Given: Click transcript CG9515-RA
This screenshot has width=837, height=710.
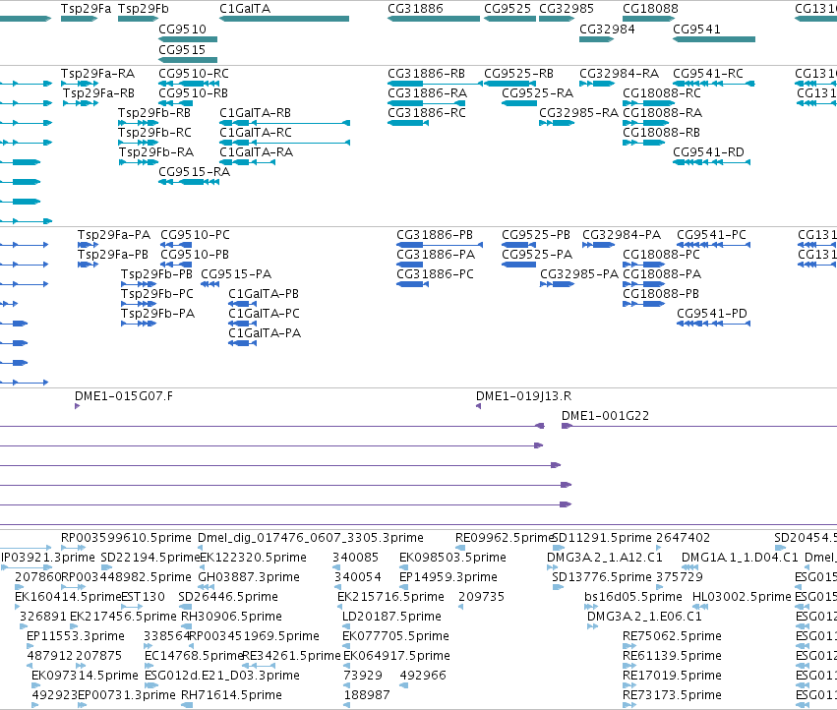Looking at the screenshot, I should click(189, 182).
